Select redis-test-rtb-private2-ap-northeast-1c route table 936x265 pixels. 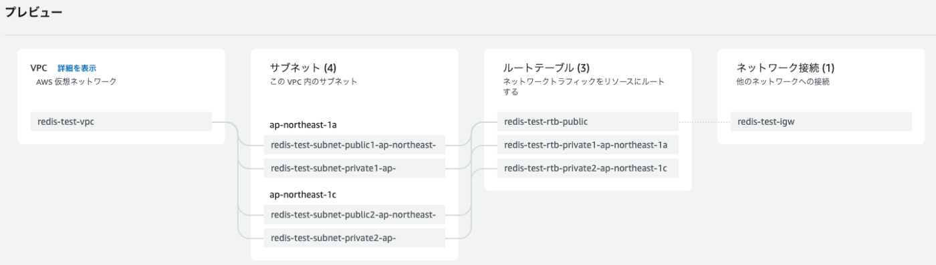pos(588,168)
